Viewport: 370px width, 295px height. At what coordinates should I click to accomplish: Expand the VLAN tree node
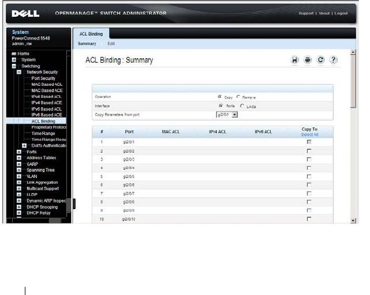coord(19,176)
